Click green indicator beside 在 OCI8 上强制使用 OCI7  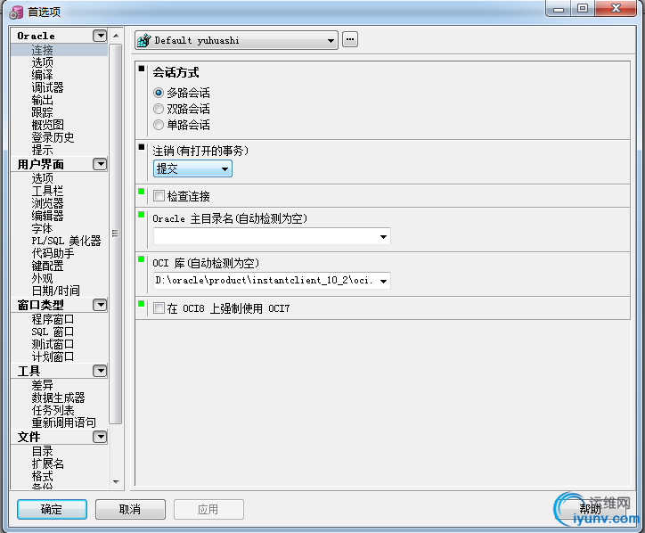[142, 304]
